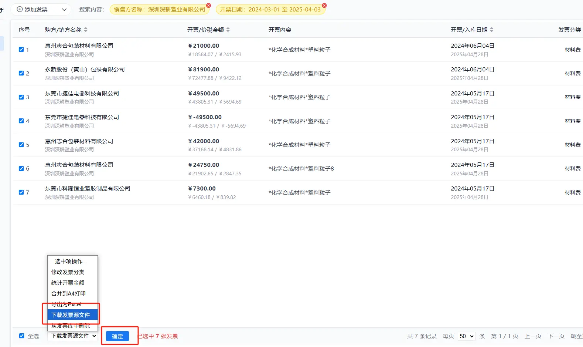This screenshot has width=583, height=347.
Task: Click negative amount ￥-49500.00
Action: pos(205,117)
